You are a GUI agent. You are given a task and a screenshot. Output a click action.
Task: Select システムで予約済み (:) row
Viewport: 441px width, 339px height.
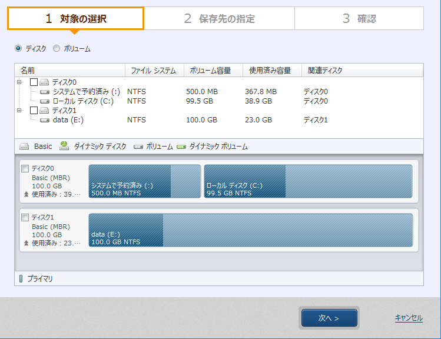(x=219, y=92)
